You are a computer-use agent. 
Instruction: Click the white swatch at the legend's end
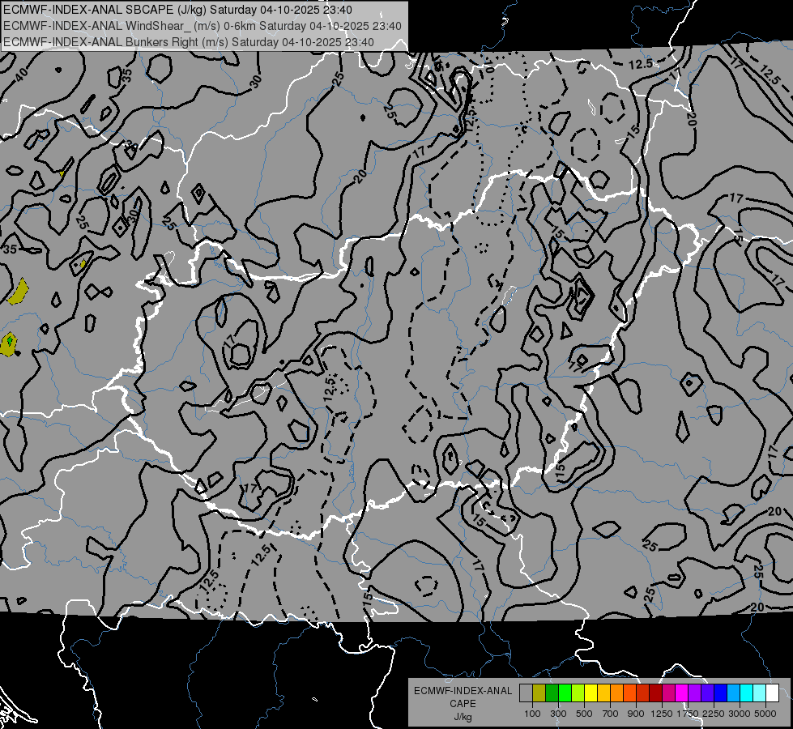(772, 693)
